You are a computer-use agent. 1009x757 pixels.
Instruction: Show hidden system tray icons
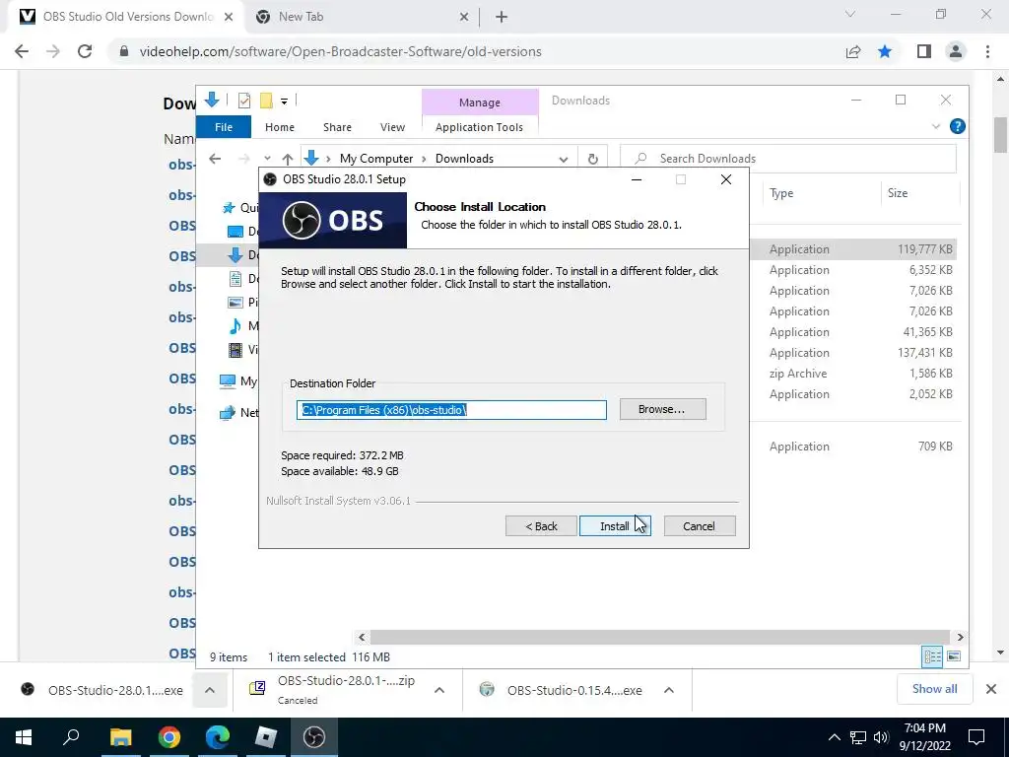[x=834, y=737]
